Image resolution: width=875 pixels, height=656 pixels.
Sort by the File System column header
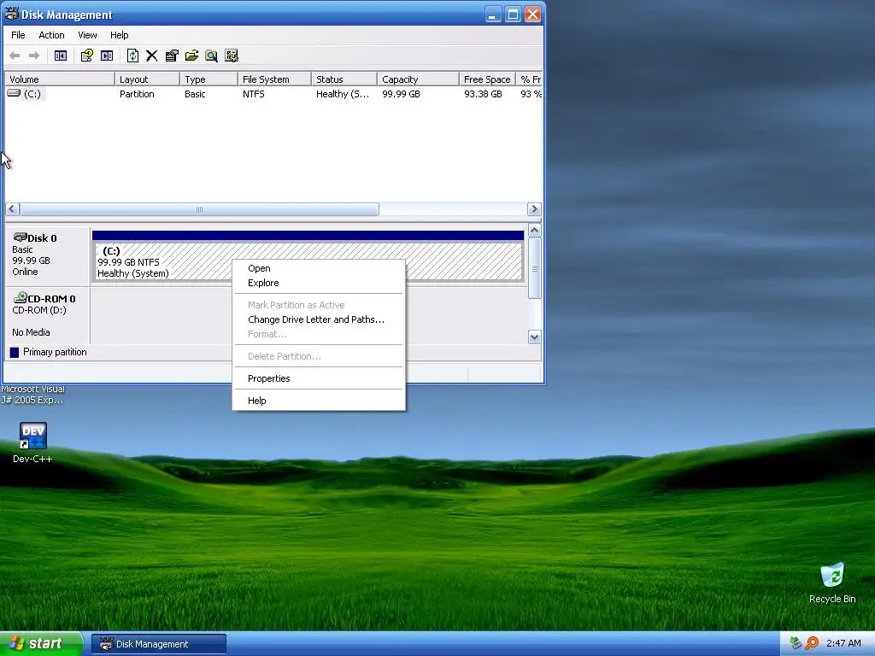pos(274,79)
